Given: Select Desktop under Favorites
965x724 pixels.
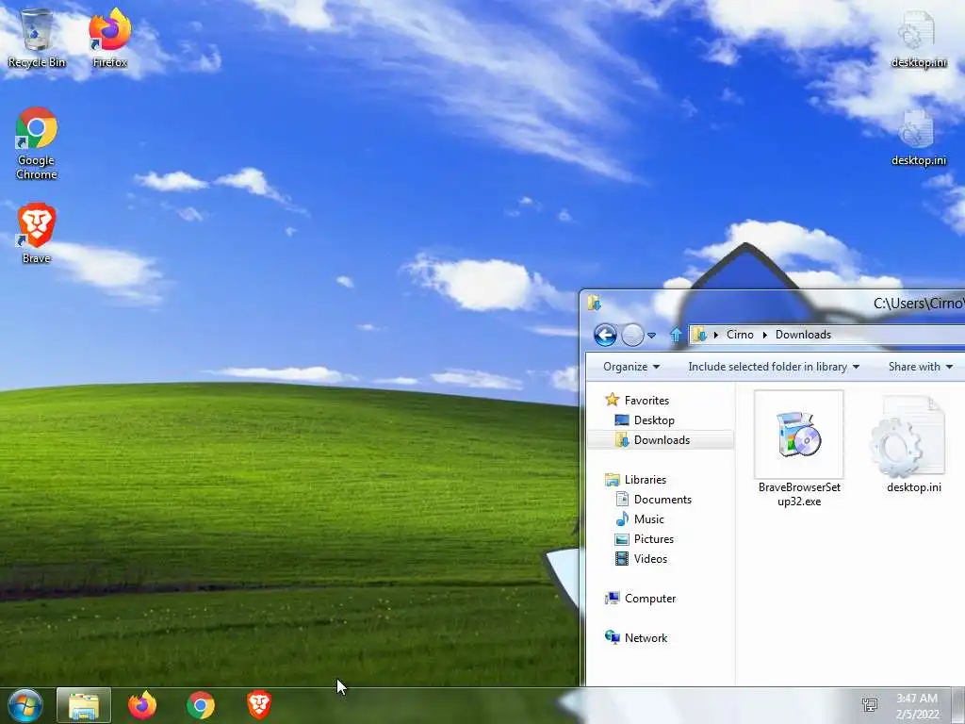Looking at the screenshot, I should (645, 420).
